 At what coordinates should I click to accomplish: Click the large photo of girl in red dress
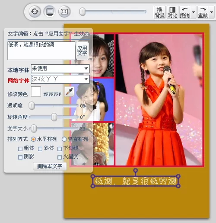point(159,100)
